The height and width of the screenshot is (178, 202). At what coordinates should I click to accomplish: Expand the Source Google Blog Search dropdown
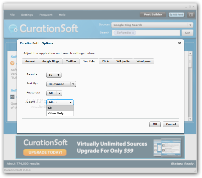click(x=152, y=25)
